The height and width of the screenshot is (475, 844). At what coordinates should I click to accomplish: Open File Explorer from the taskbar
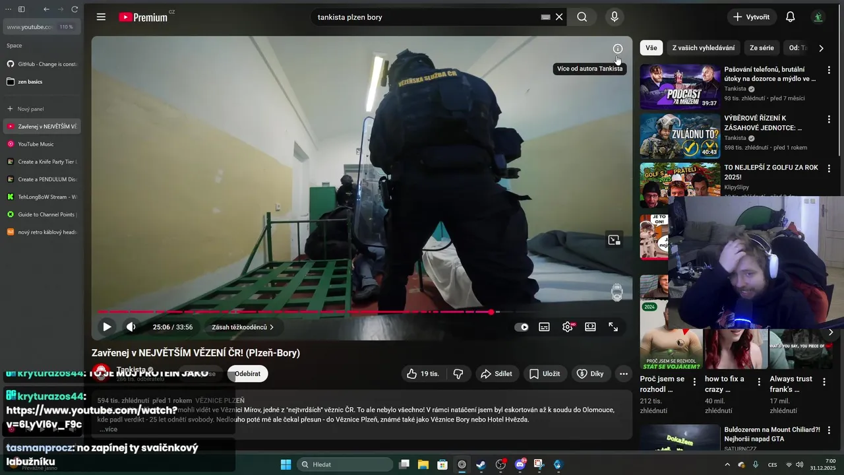click(x=423, y=464)
